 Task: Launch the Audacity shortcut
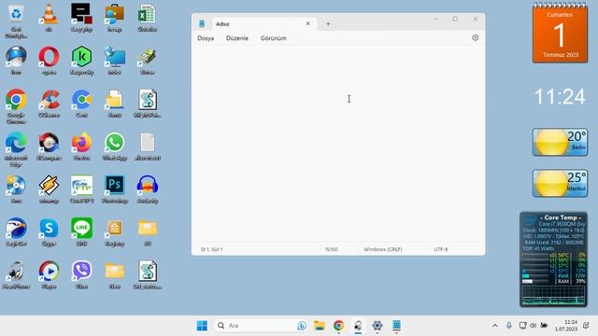pyautogui.click(x=148, y=189)
